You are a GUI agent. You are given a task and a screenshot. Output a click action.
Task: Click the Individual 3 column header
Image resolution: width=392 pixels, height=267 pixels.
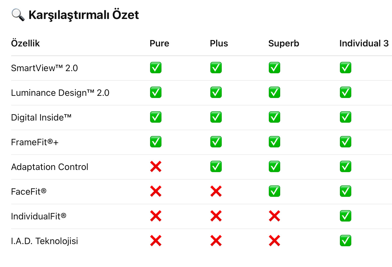pyautogui.click(x=364, y=43)
